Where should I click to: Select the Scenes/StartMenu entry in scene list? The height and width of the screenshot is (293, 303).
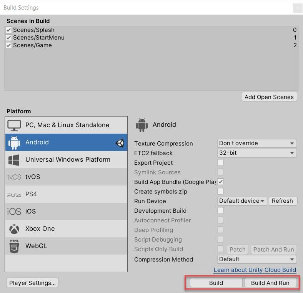pyautogui.click(x=38, y=38)
